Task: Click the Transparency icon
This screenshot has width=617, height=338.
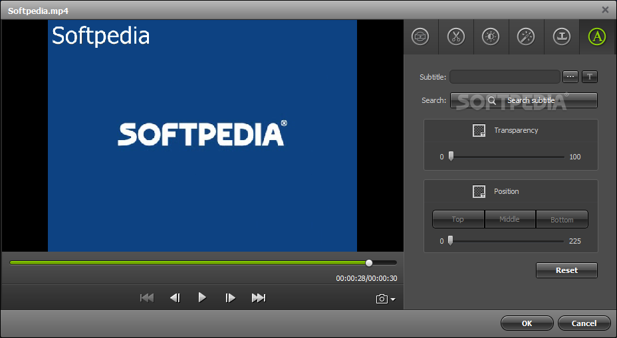Action: click(479, 130)
